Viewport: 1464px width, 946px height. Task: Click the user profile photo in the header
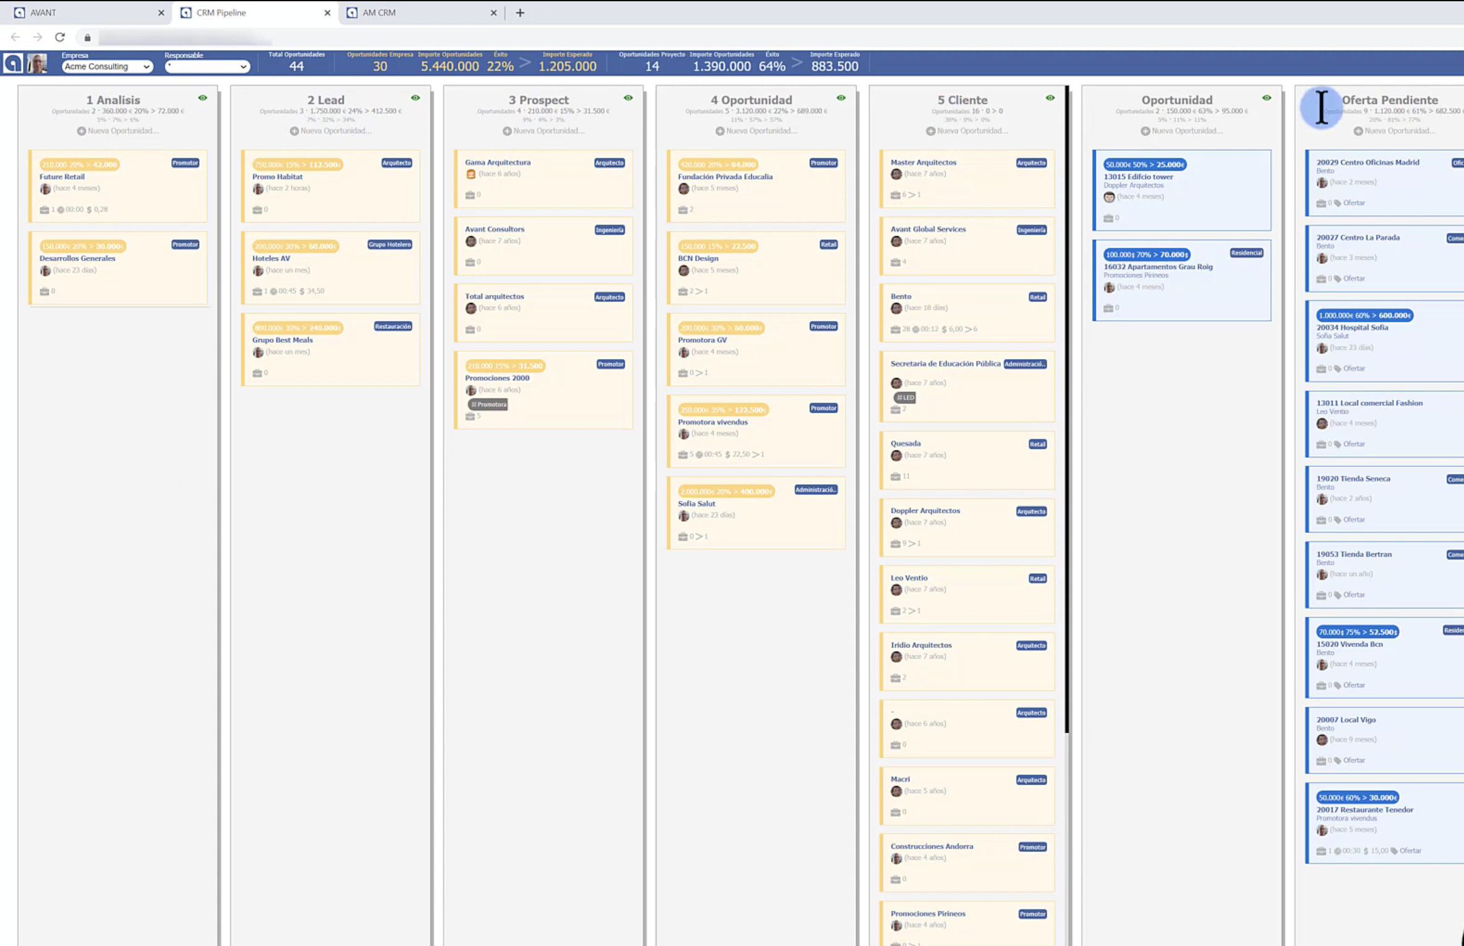point(37,63)
